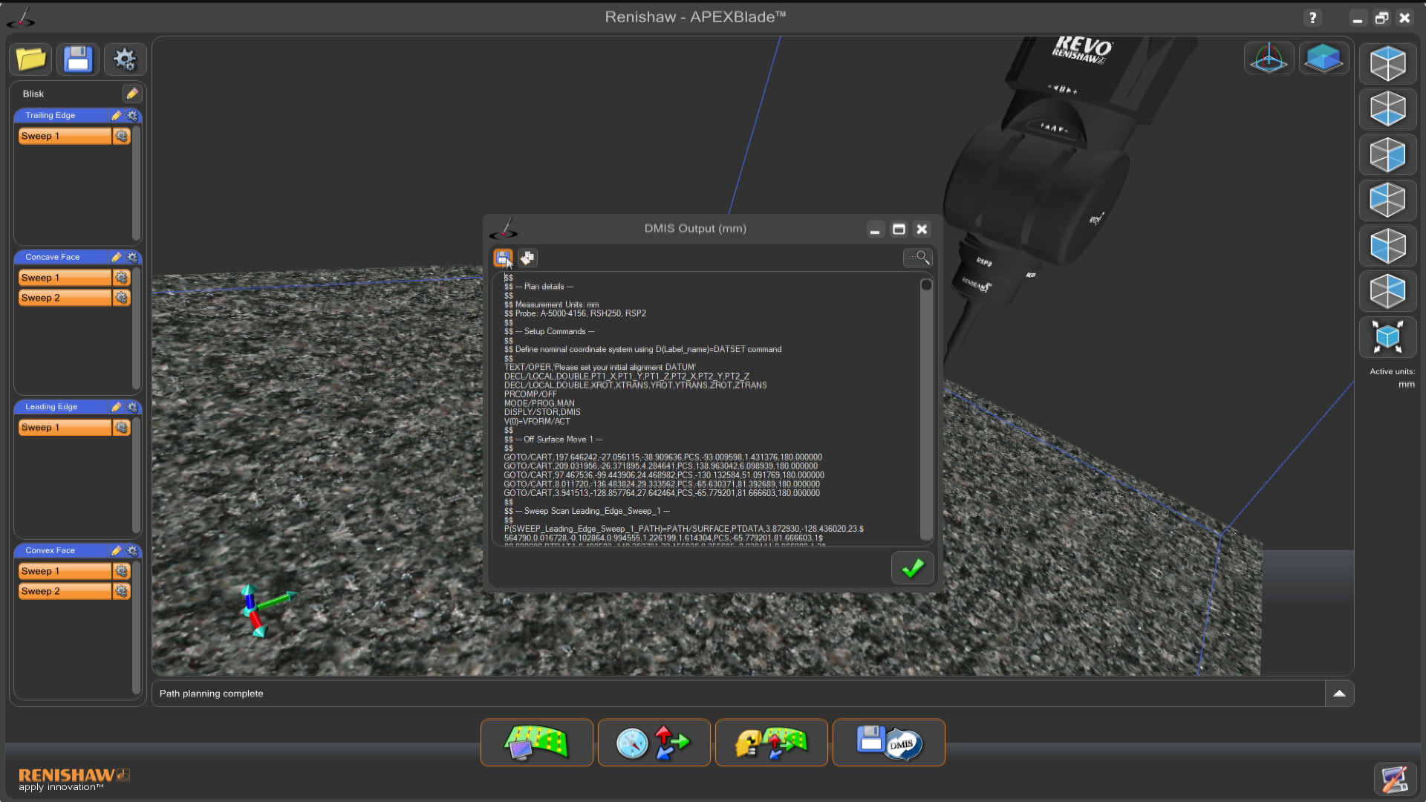
Task: Open the search box in DMIS Output
Action: [x=917, y=258]
